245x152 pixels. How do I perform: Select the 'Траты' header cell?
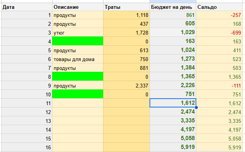coord(127,7)
